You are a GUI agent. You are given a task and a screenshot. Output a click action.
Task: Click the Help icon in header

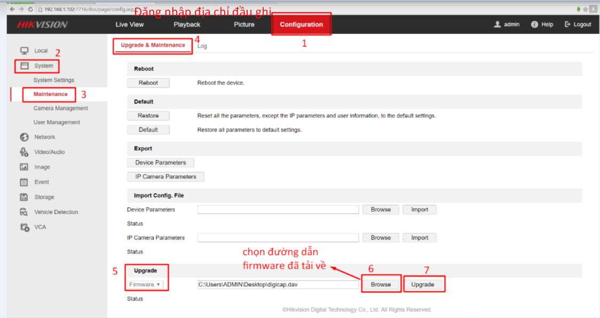[x=534, y=25]
